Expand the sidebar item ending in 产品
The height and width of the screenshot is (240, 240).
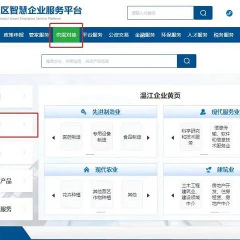click(x=24, y=180)
